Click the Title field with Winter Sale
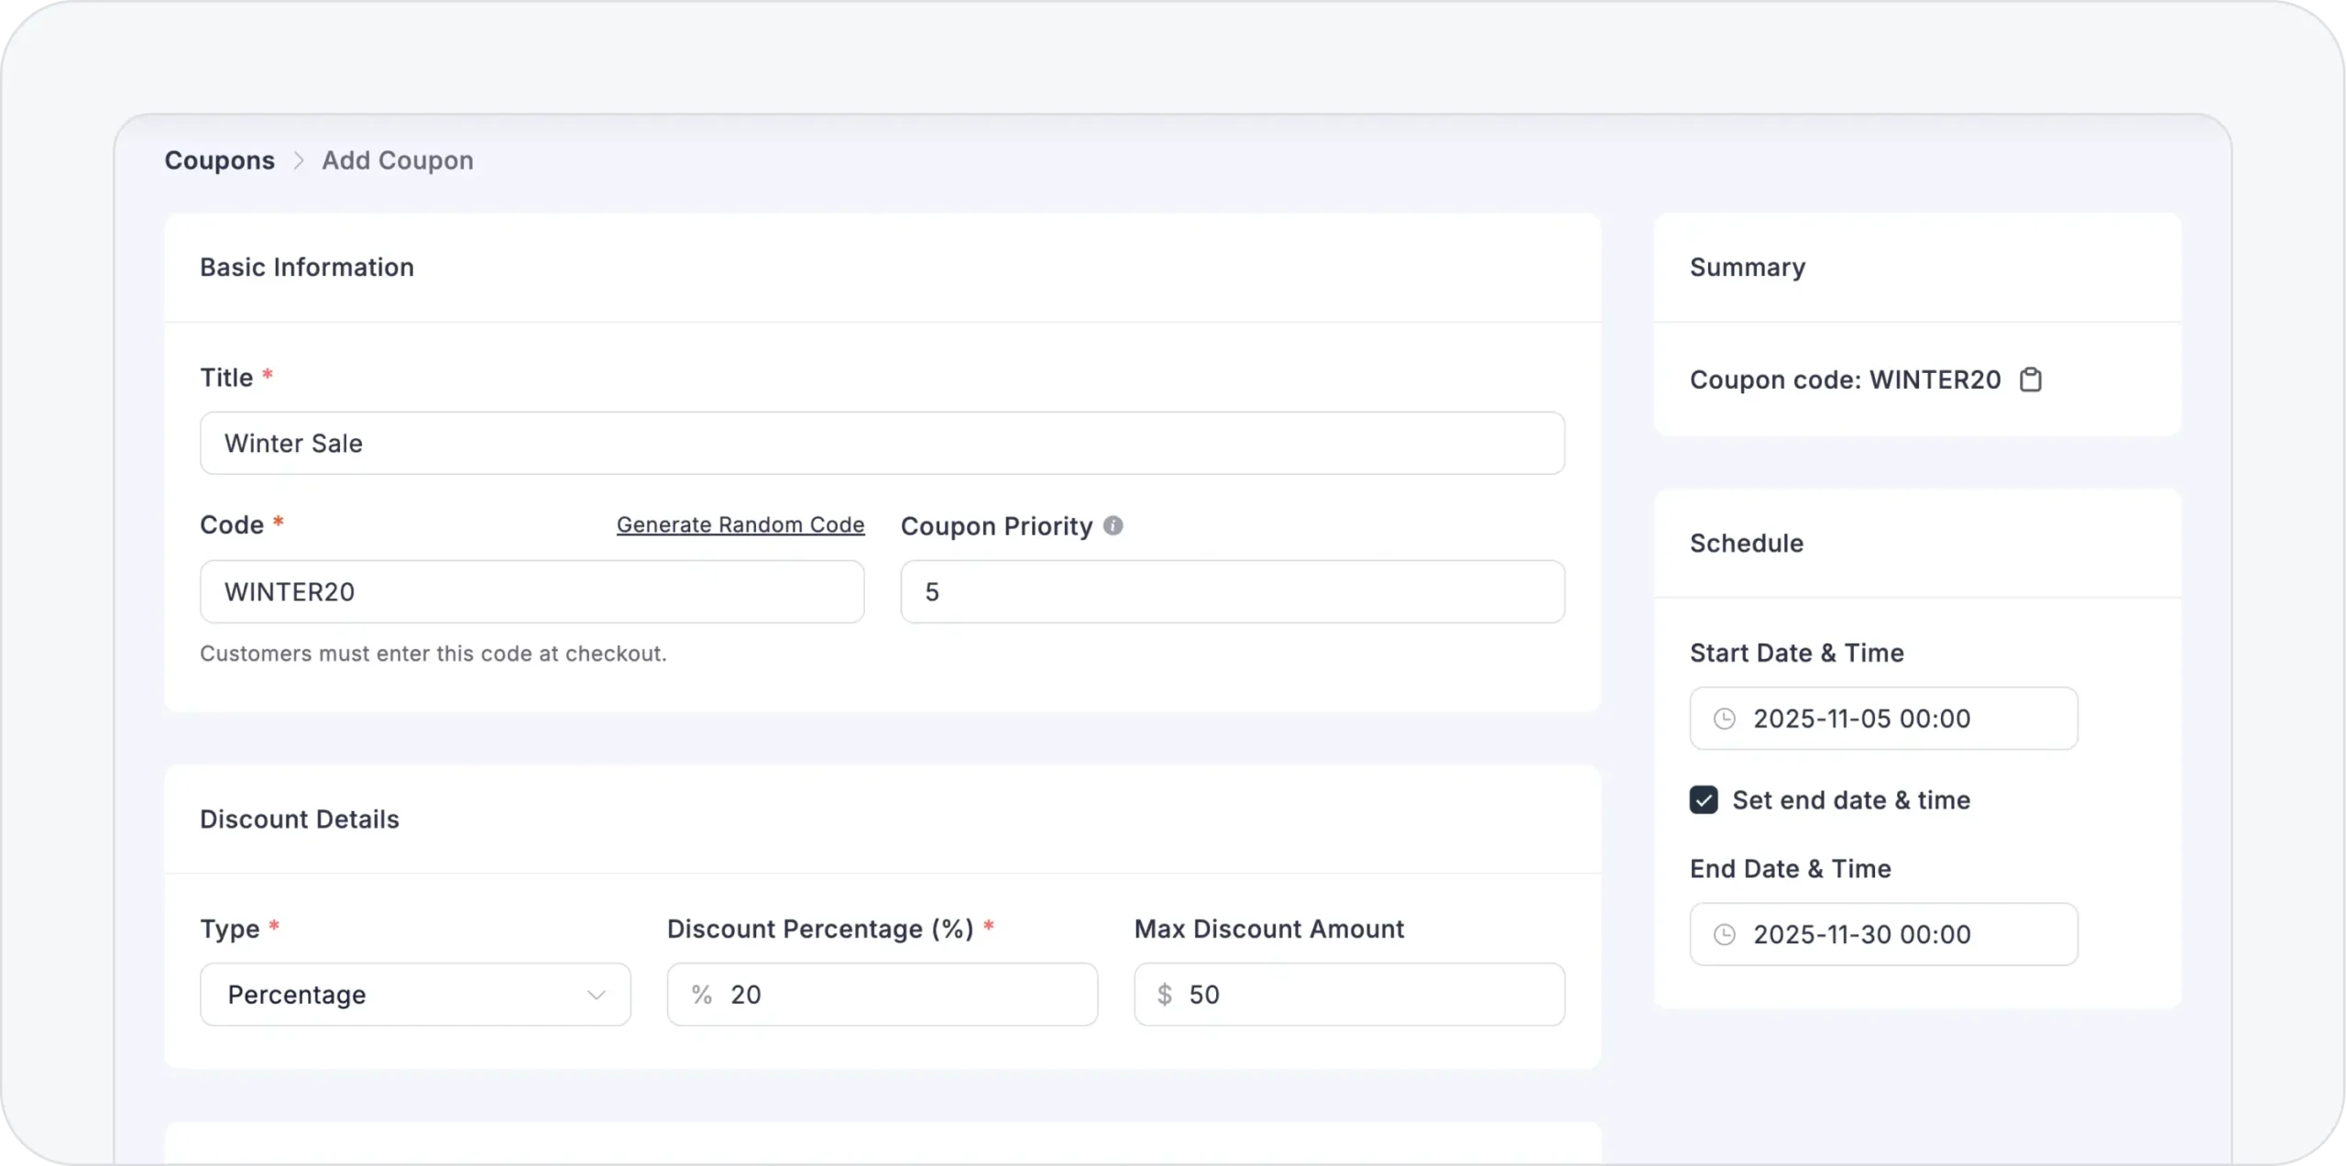Screen dimensions: 2346x1166 click(x=882, y=443)
